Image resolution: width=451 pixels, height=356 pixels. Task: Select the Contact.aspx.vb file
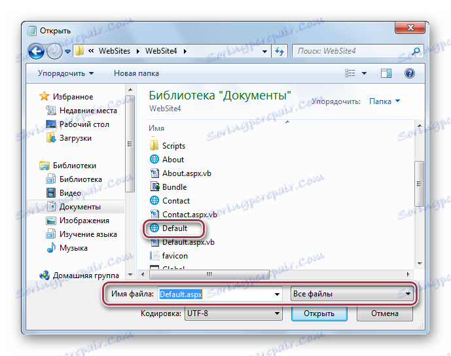tap(190, 215)
